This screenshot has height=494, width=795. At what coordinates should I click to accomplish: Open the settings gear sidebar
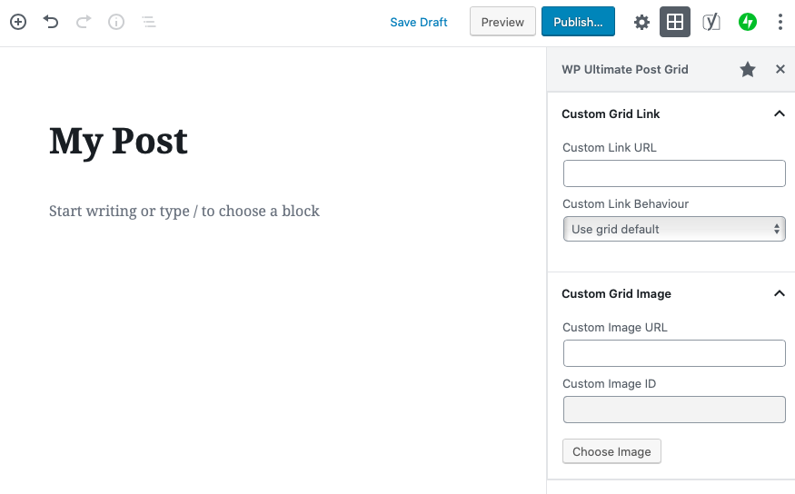point(641,22)
